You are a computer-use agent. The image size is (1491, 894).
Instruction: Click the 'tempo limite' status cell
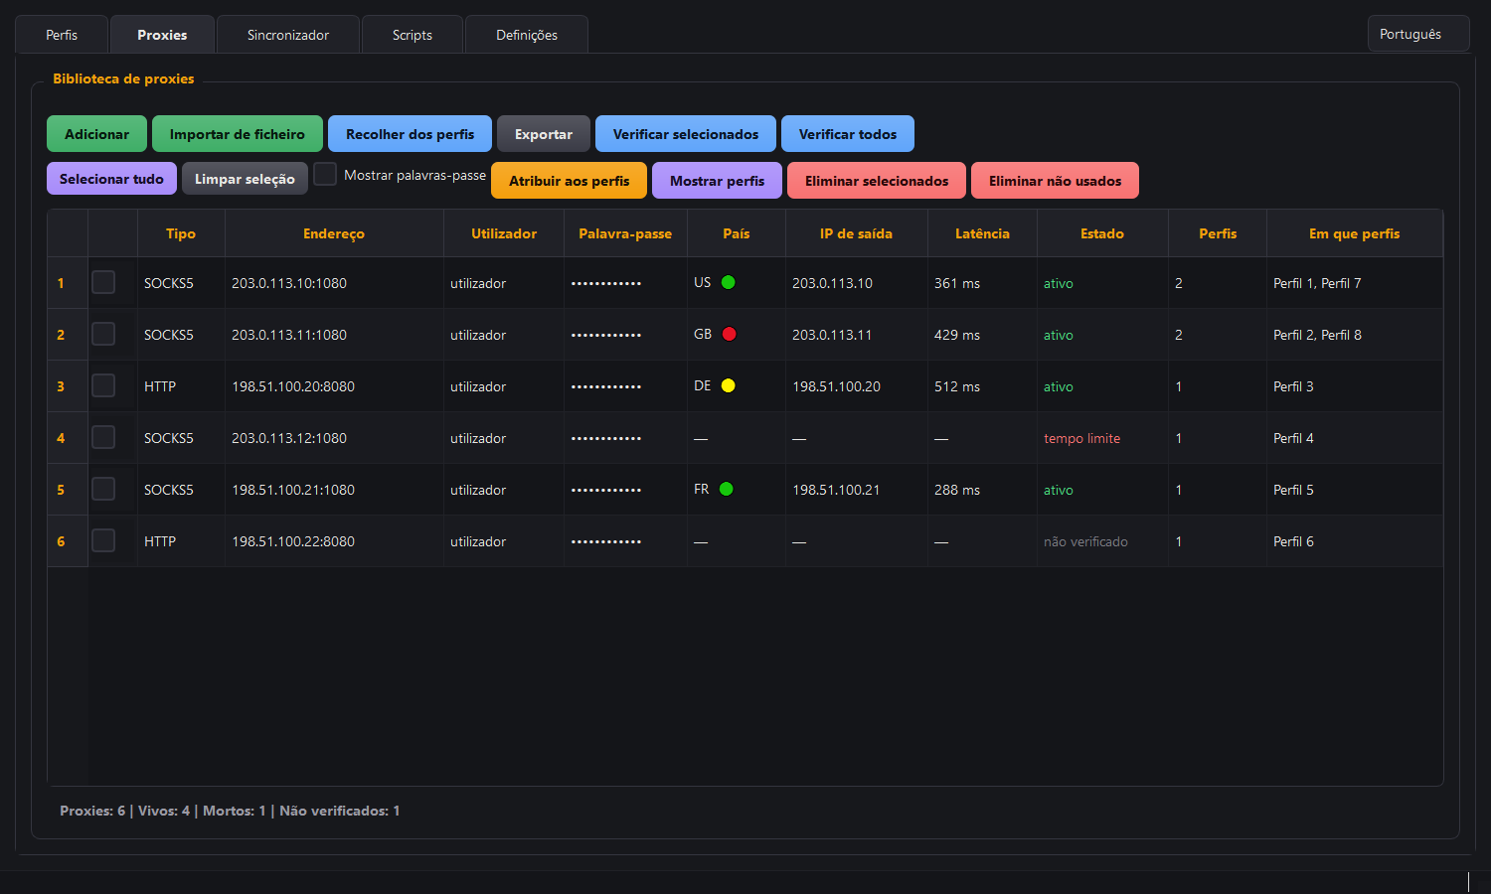[x=1102, y=438]
